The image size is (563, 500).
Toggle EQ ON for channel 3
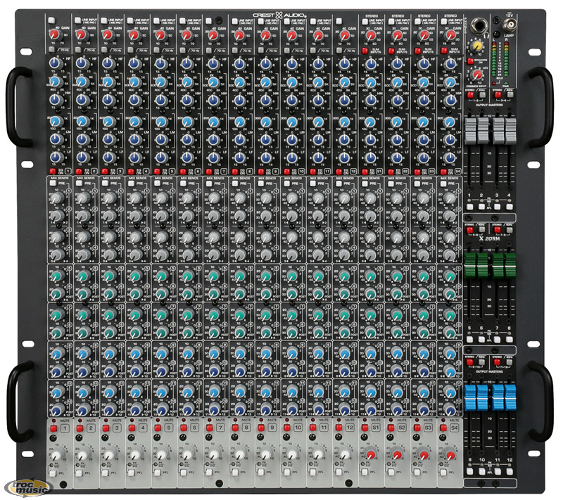click(x=104, y=171)
